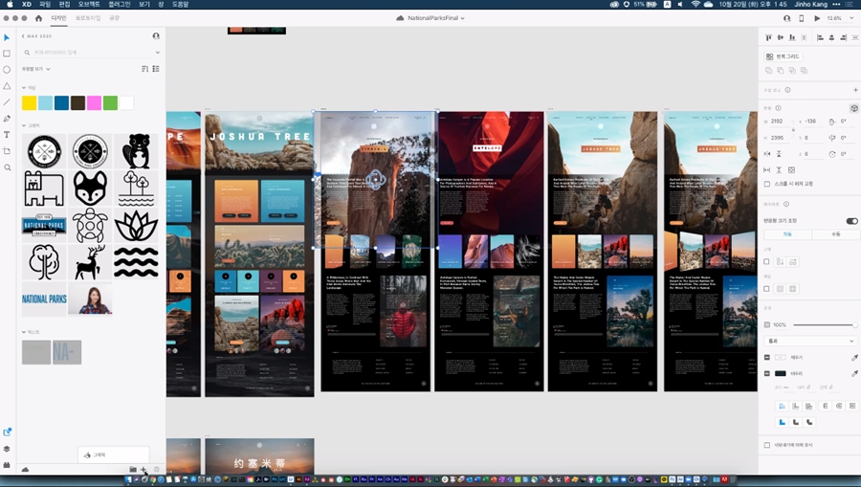
Task: Flip selection horizontally
Action: 767,154
